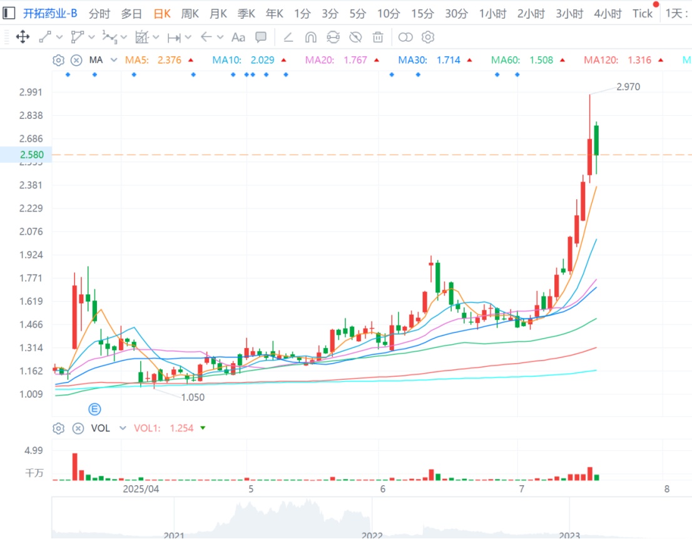The width and height of the screenshot is (692, 539).
Task: Toggle the left sidebar panel icon
Action: pos(9,13)
